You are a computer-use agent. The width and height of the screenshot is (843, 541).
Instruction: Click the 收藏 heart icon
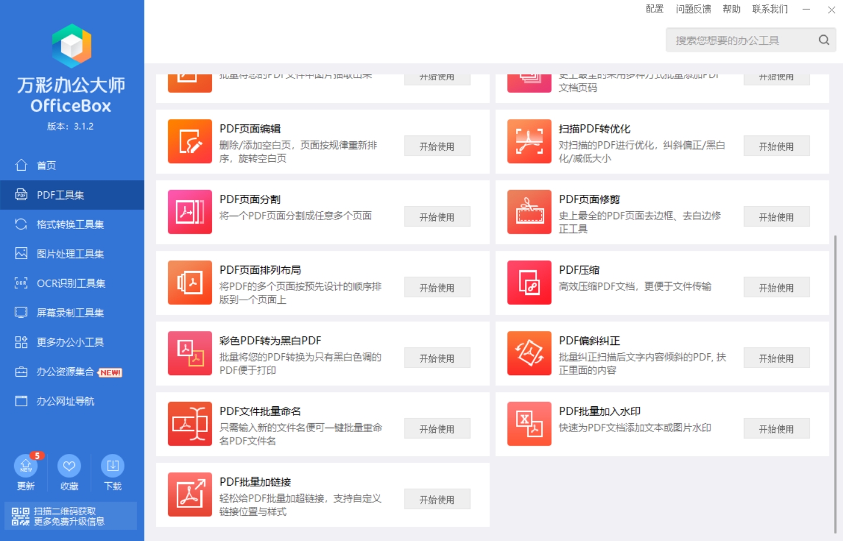pyautogui.click(x=69, y=466)
